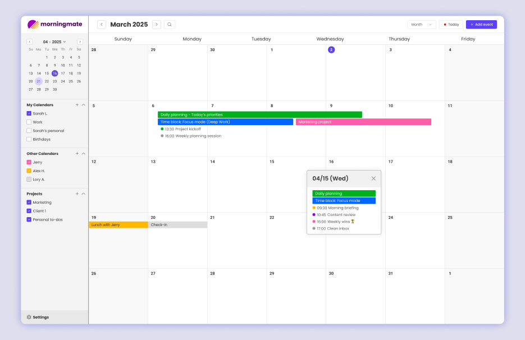
Task: Click day 13 cell in main calendar
Action: point(178,185)
